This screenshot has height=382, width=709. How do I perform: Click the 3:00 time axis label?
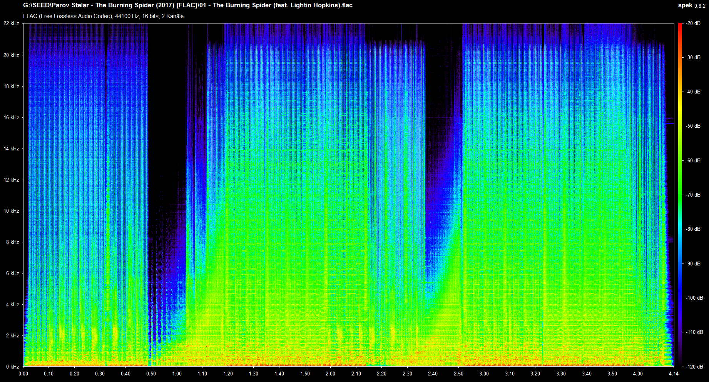[484, 374]
